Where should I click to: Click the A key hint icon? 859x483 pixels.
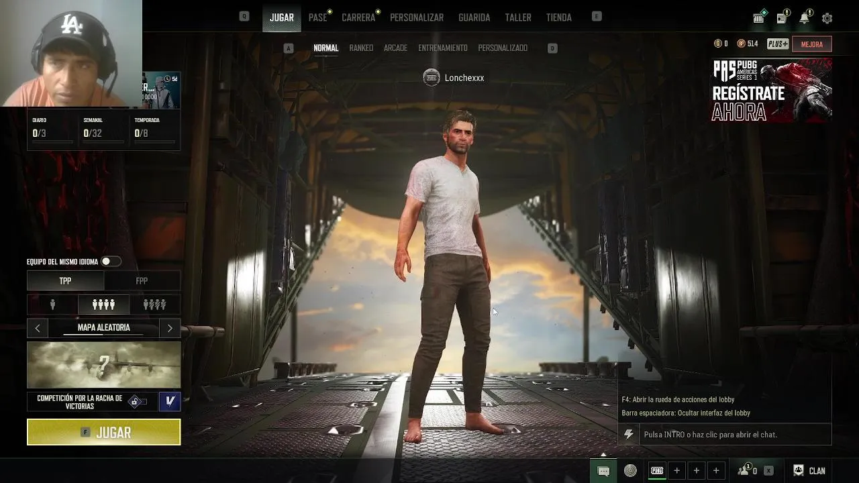coord(289,48)
